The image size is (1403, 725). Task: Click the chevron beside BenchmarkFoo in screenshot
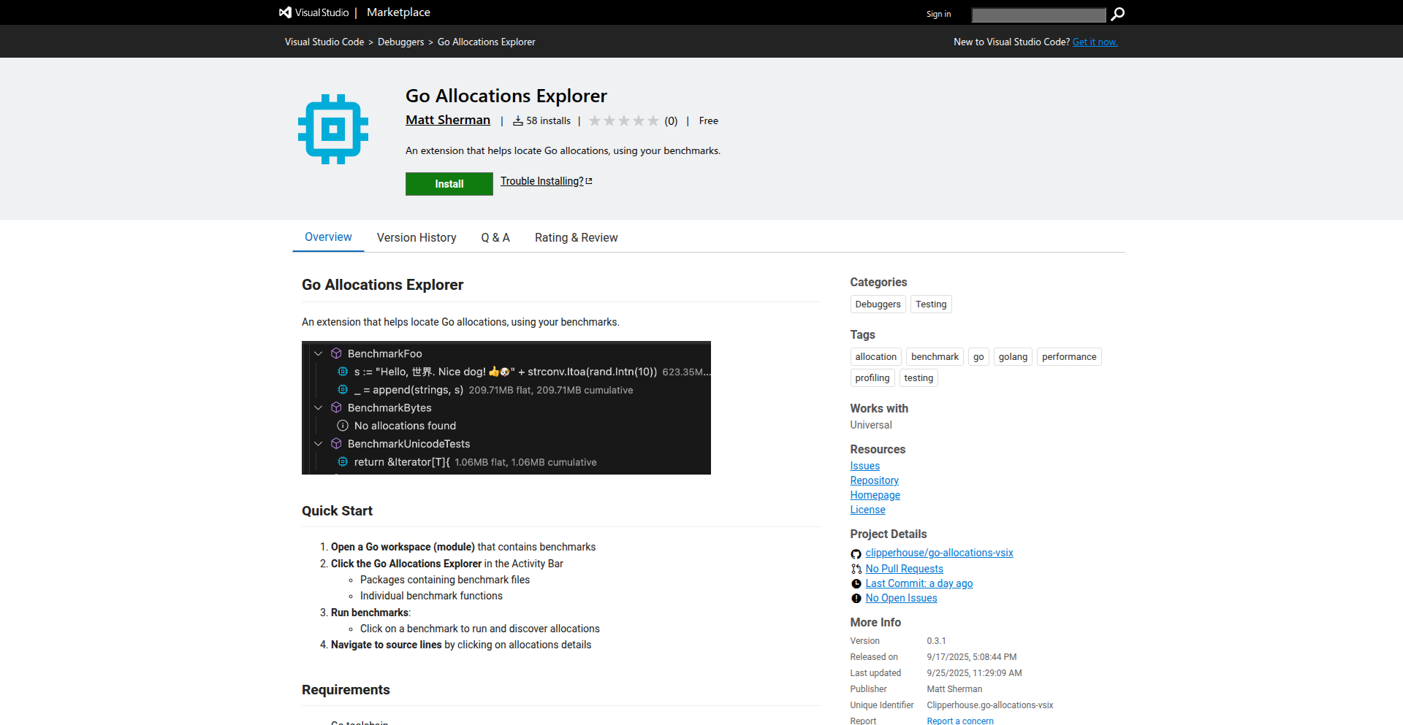[x=318, y=353]
